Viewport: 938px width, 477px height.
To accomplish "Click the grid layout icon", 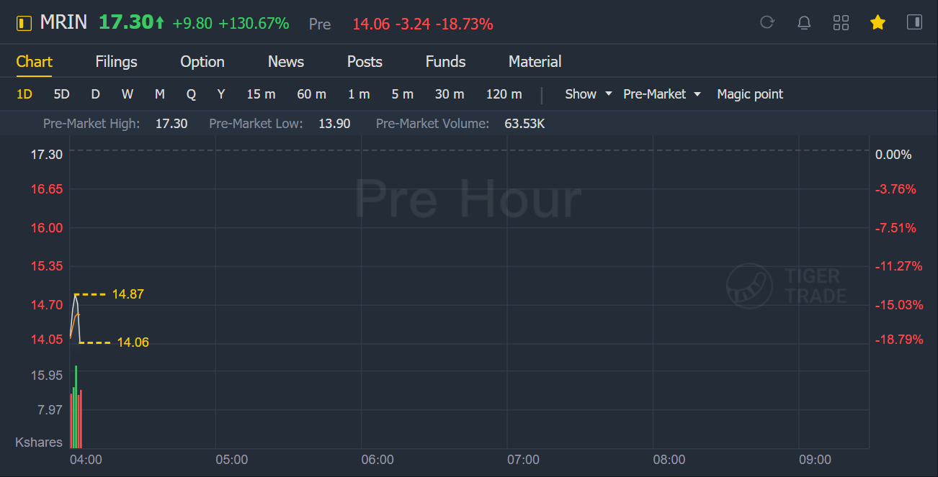I will pyautogui.click(x=841, y=23).
